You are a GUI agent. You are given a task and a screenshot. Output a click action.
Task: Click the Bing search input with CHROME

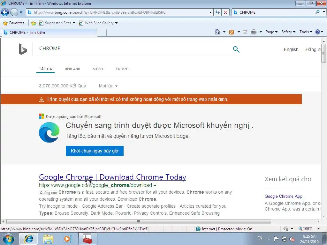(133, 49)
